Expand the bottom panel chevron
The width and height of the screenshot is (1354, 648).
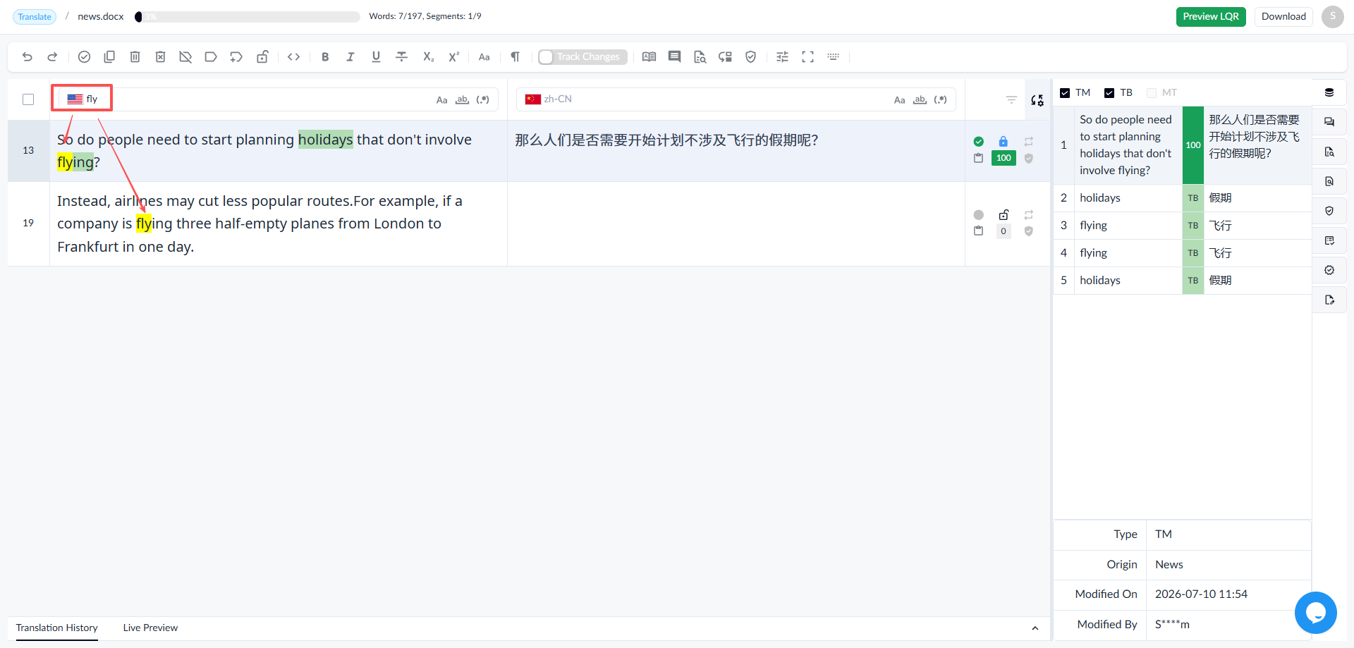pos(1035,628)
